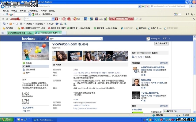Click the 我的最愛 star favorites button
The image size is (196, 122).
point(8,28)
